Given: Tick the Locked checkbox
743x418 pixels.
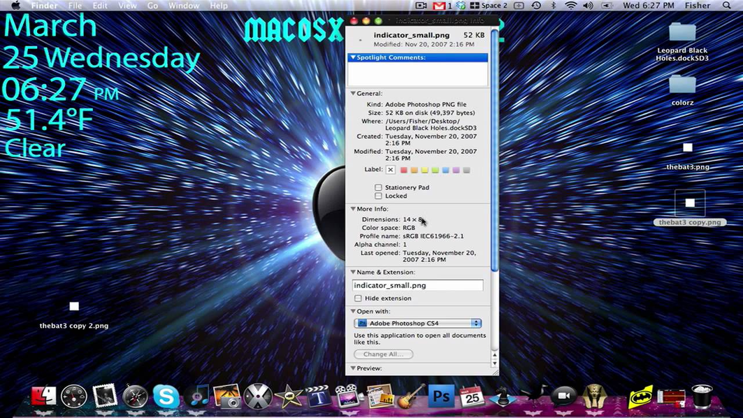Looking at the screenshot, I should (378, 196).
